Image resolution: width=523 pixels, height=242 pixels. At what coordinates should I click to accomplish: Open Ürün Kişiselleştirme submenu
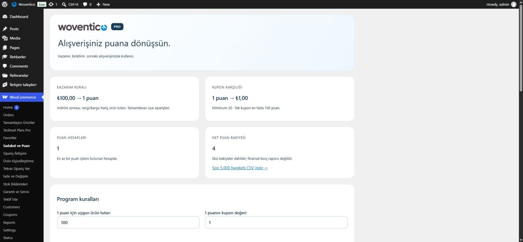coord(18,161)
